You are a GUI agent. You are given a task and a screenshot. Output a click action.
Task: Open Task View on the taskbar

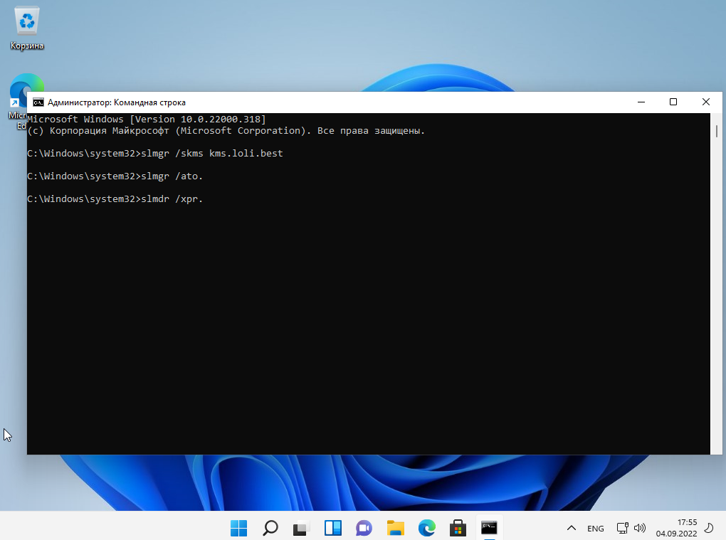(x=301, y=527)
